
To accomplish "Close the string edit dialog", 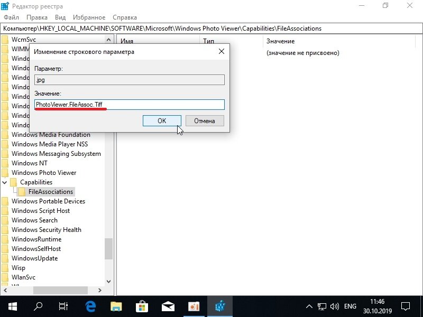I will coord(222,51).
